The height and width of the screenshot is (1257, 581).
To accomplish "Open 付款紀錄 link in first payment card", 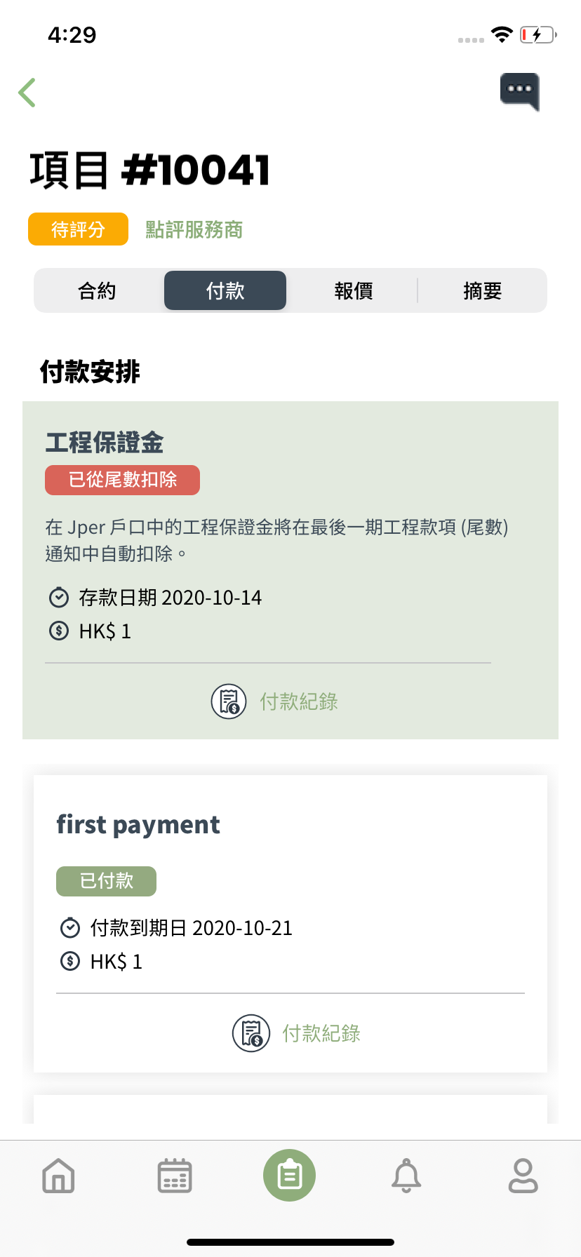I will (321, 1033).
